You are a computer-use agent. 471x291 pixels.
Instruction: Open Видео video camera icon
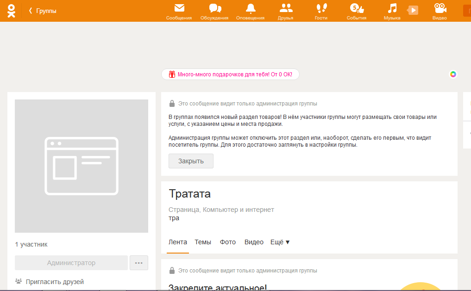[440, 8]
